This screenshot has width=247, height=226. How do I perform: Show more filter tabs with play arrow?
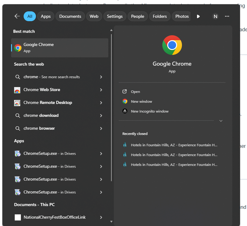pos(198,16)
